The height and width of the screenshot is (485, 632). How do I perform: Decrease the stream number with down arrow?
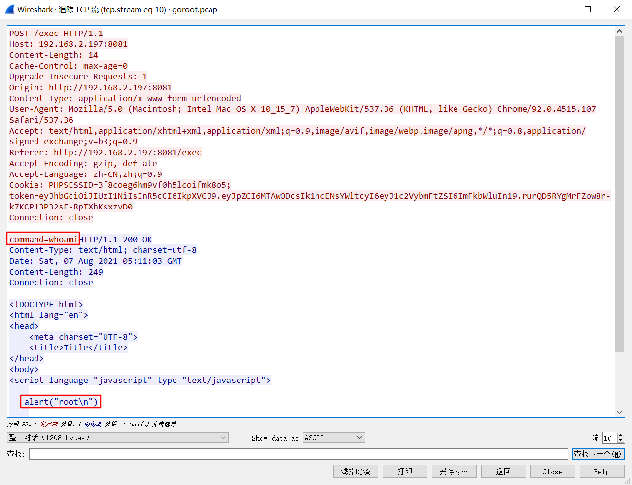tap(621, 440)
